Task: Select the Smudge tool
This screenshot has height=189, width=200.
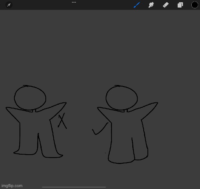Action: [151, 5]
